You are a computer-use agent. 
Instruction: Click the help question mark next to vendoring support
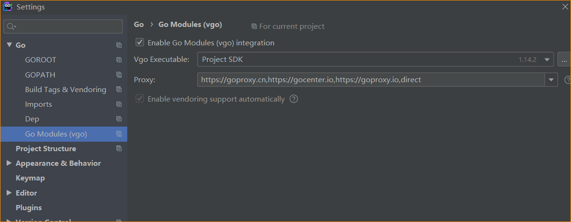(294, 99)
